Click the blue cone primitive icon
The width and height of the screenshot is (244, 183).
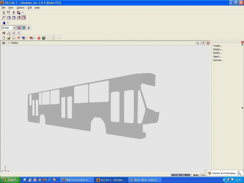[4, 23]
